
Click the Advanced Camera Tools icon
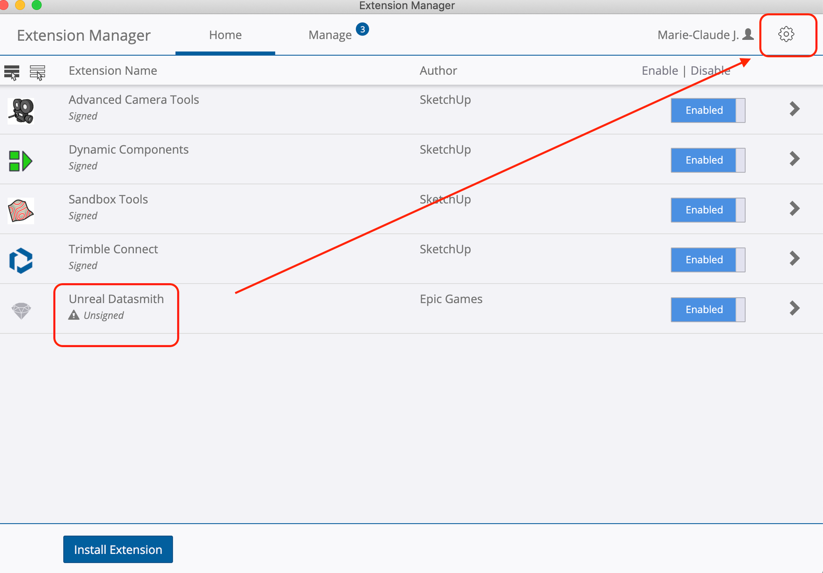tap(21, 110)
